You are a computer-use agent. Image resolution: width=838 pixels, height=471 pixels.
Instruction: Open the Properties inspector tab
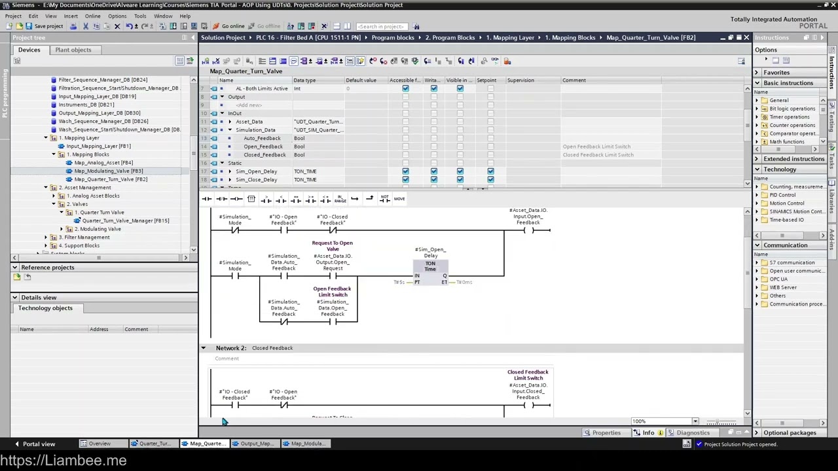(x=606, y=433)
